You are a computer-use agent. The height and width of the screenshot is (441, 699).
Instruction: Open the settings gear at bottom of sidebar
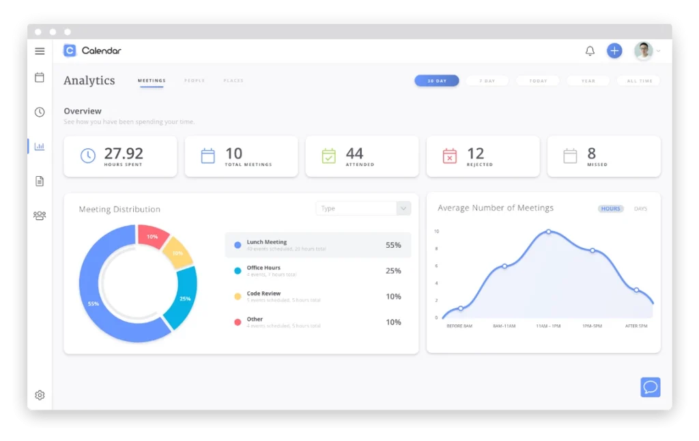pos(40,395)
